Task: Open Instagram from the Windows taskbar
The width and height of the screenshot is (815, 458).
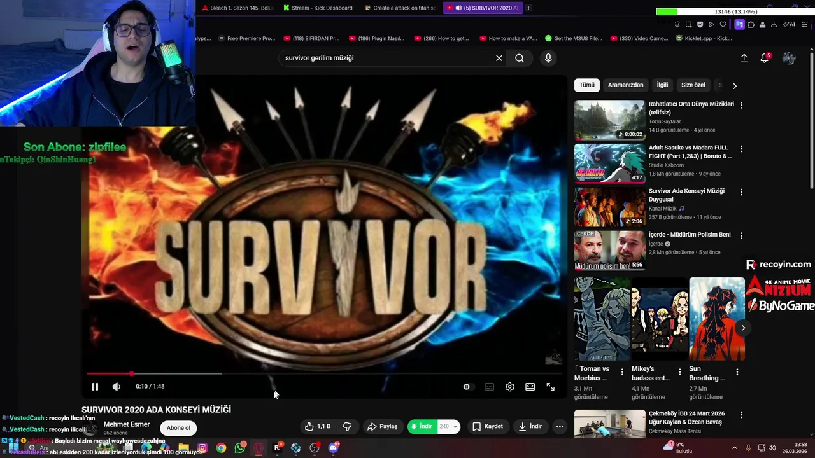Action: (x=202, y=448)
